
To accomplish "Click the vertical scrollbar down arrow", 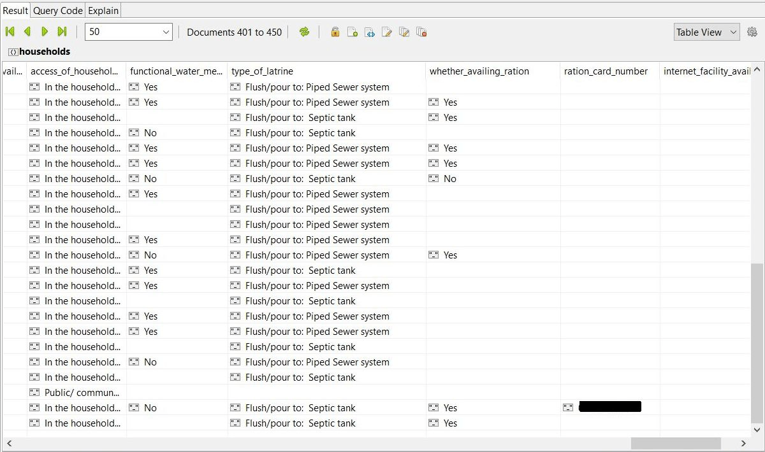I will 757,430.
